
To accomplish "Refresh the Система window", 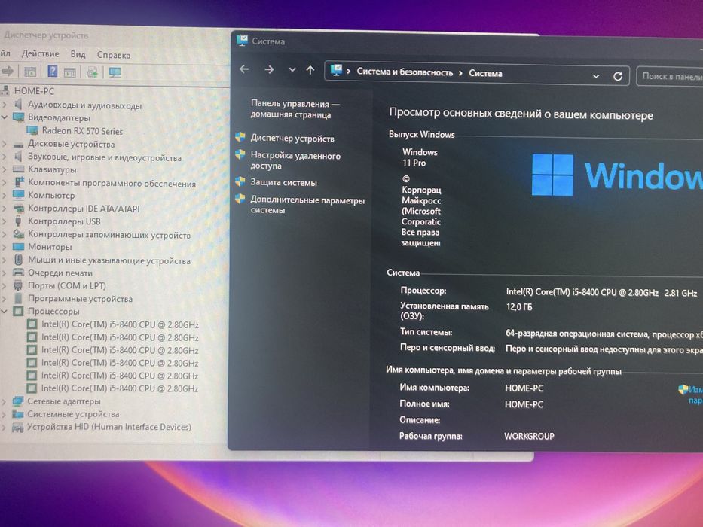I will [x=617, y=76].
